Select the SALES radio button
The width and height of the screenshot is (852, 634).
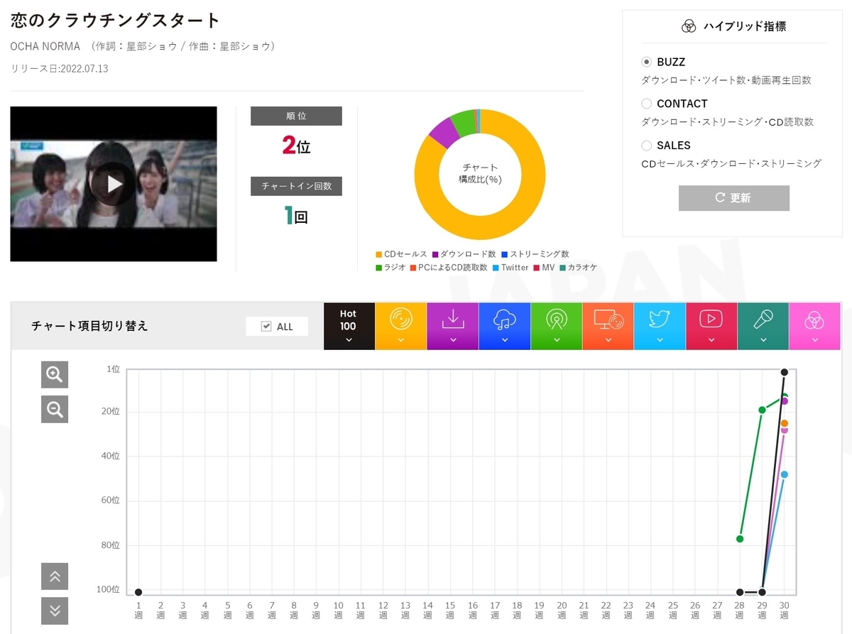[x=646, y=146]
